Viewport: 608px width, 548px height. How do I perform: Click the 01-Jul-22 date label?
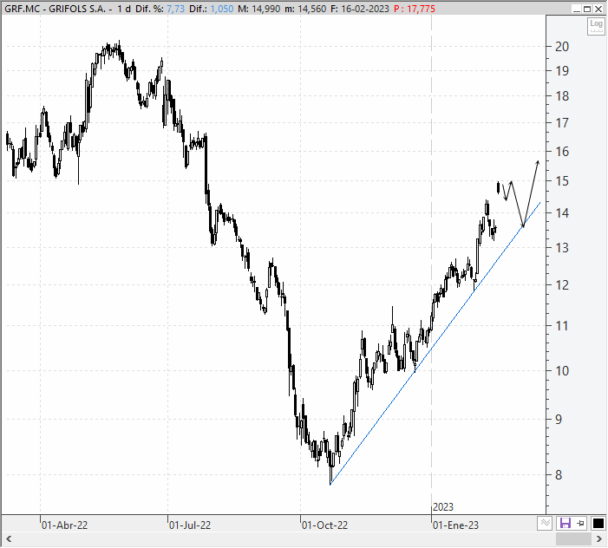[190, 525]
